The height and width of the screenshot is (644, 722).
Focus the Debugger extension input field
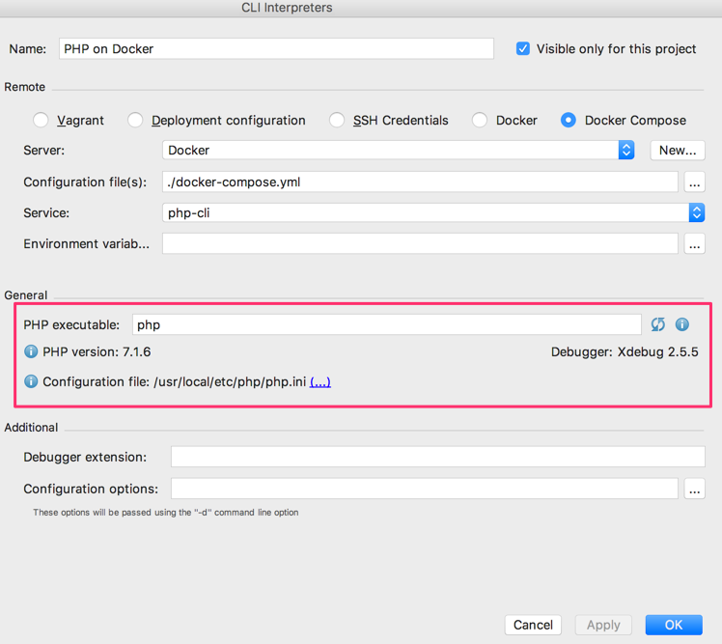point(438,457)
